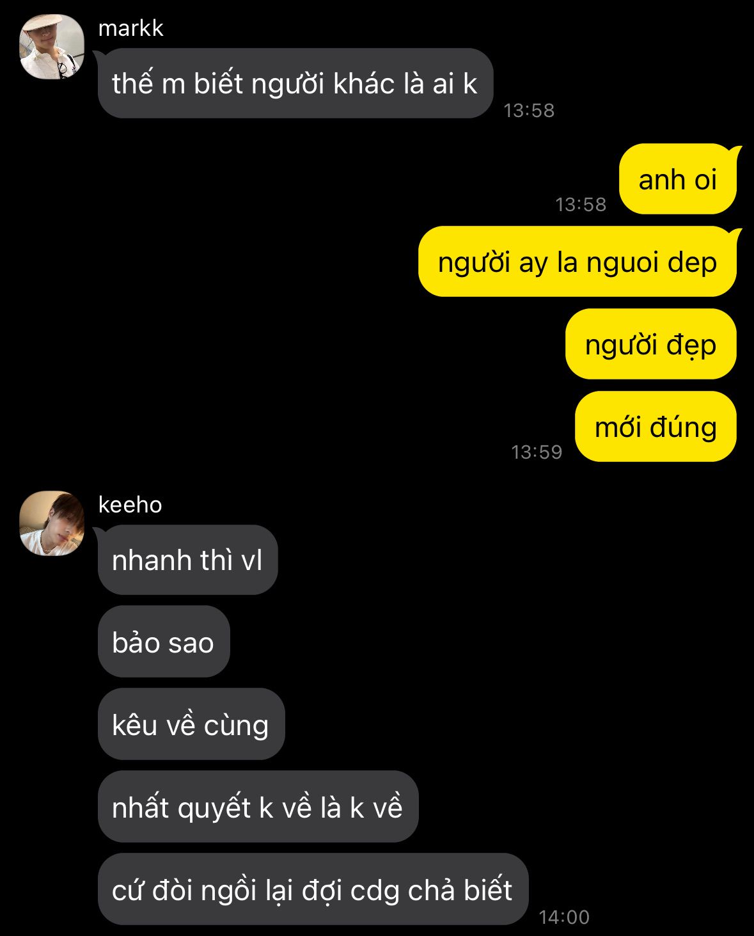Screen dimensions: 754x936
Task: Tap the 'người ay la nguoi dep' message
Action: 577,262
